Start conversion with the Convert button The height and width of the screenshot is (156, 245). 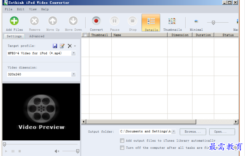coord(96,23)
